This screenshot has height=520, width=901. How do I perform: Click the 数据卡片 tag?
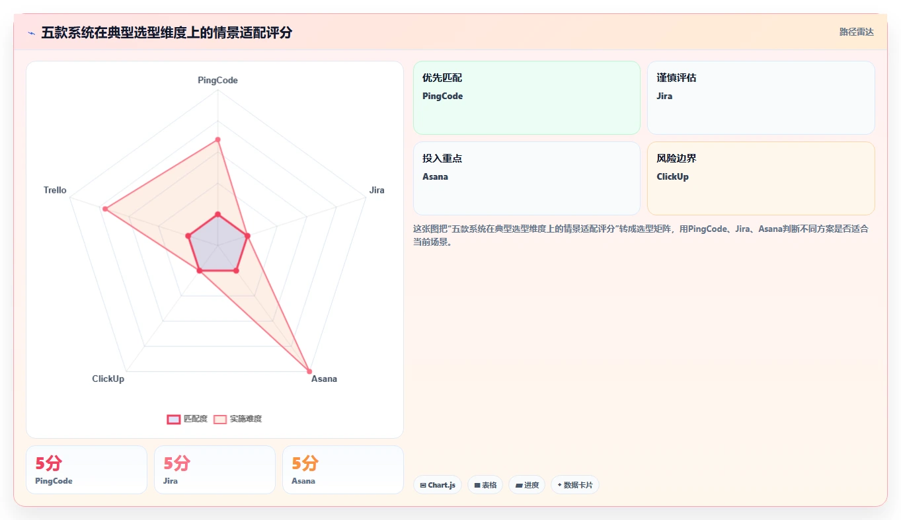575,485
